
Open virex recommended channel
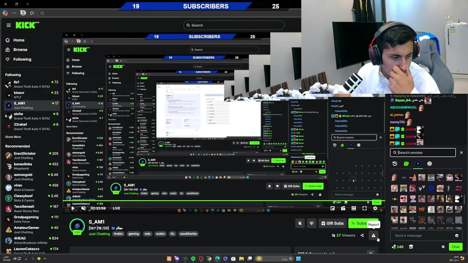31,188
